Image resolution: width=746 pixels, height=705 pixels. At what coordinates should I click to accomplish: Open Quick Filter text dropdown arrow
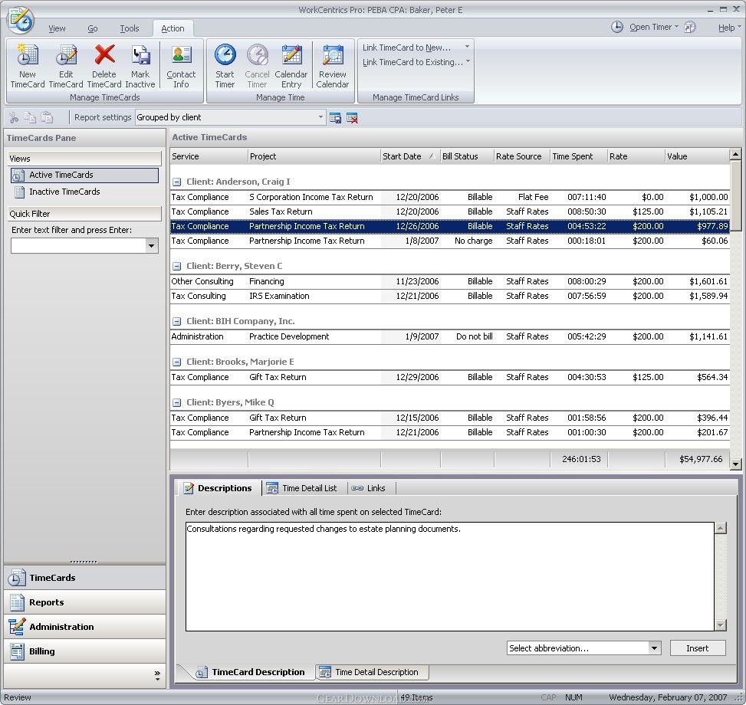point(151,246)
